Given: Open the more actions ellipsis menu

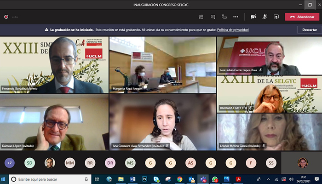Looking at the screenshot, I should (236, 17).
